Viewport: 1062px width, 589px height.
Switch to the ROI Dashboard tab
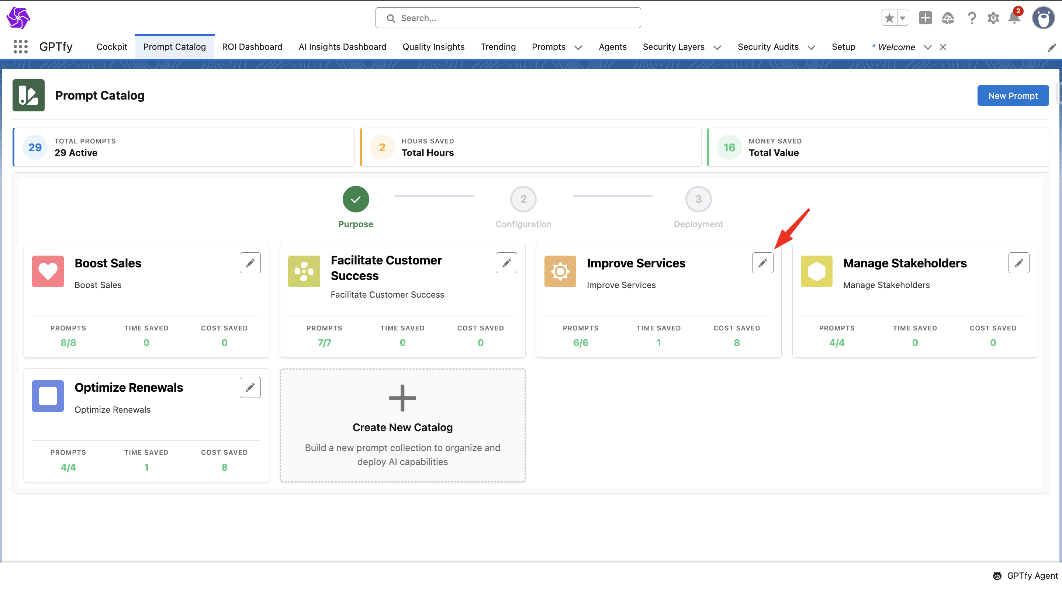pyautogui.click(x=252, y=46)
